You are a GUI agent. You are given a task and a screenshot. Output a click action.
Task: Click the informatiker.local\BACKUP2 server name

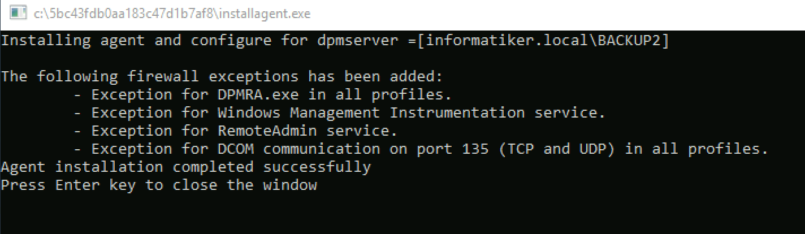(543, 41)
